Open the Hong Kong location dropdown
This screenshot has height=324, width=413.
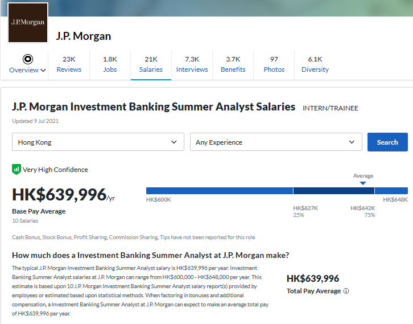coord(98,142)
